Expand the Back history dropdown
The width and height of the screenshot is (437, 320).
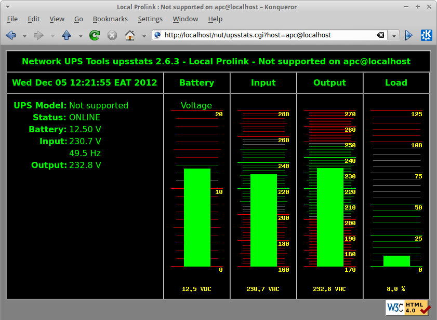click(24, 36)
